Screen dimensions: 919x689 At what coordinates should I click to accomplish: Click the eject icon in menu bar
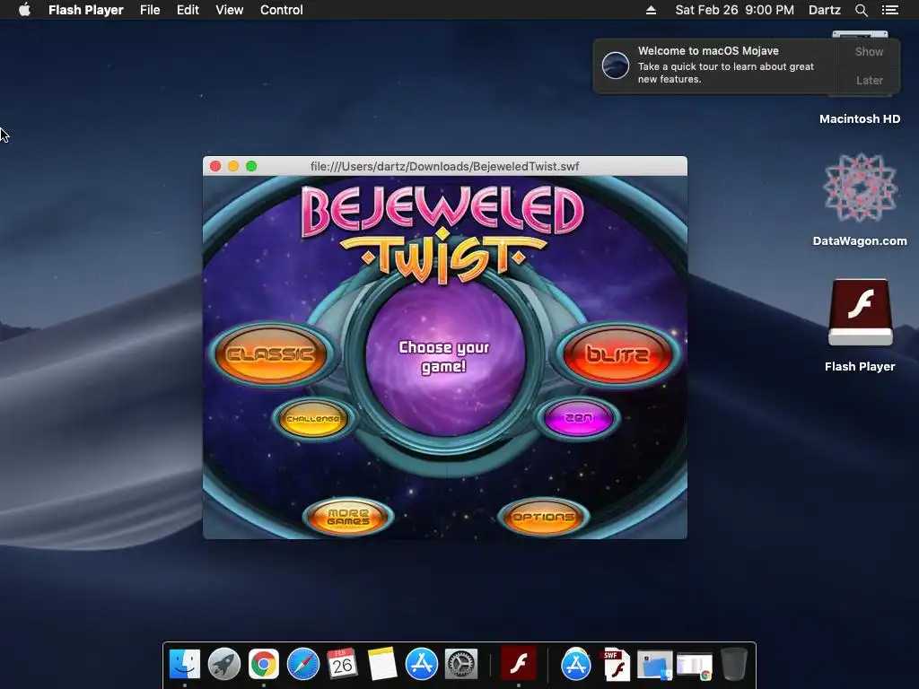pos(651,10)
